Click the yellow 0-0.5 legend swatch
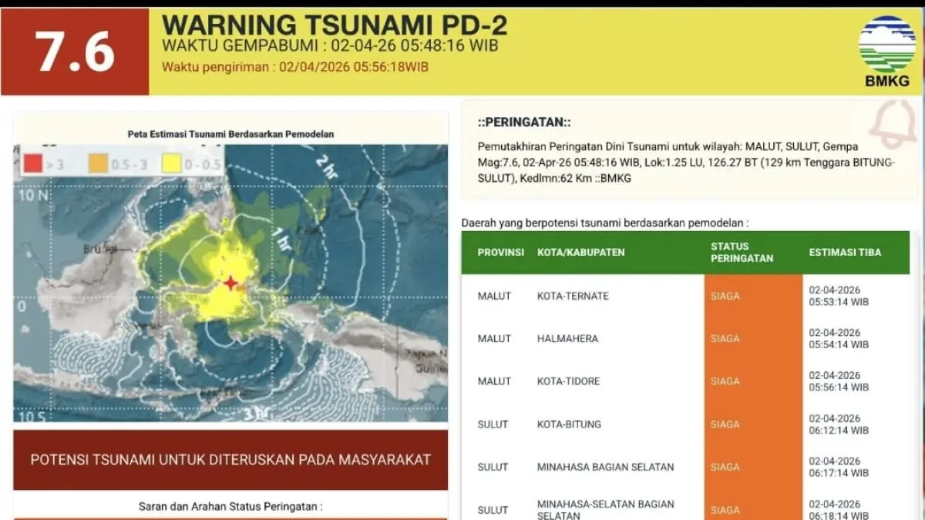This screenshot has height=520, width=925. click(x=171, y=163)
